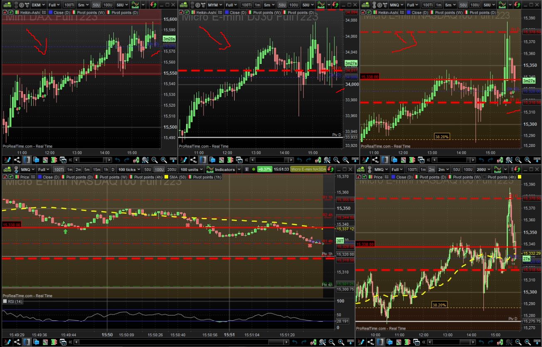Open the 100 units dropdown
542x347 pixels.
192,169
